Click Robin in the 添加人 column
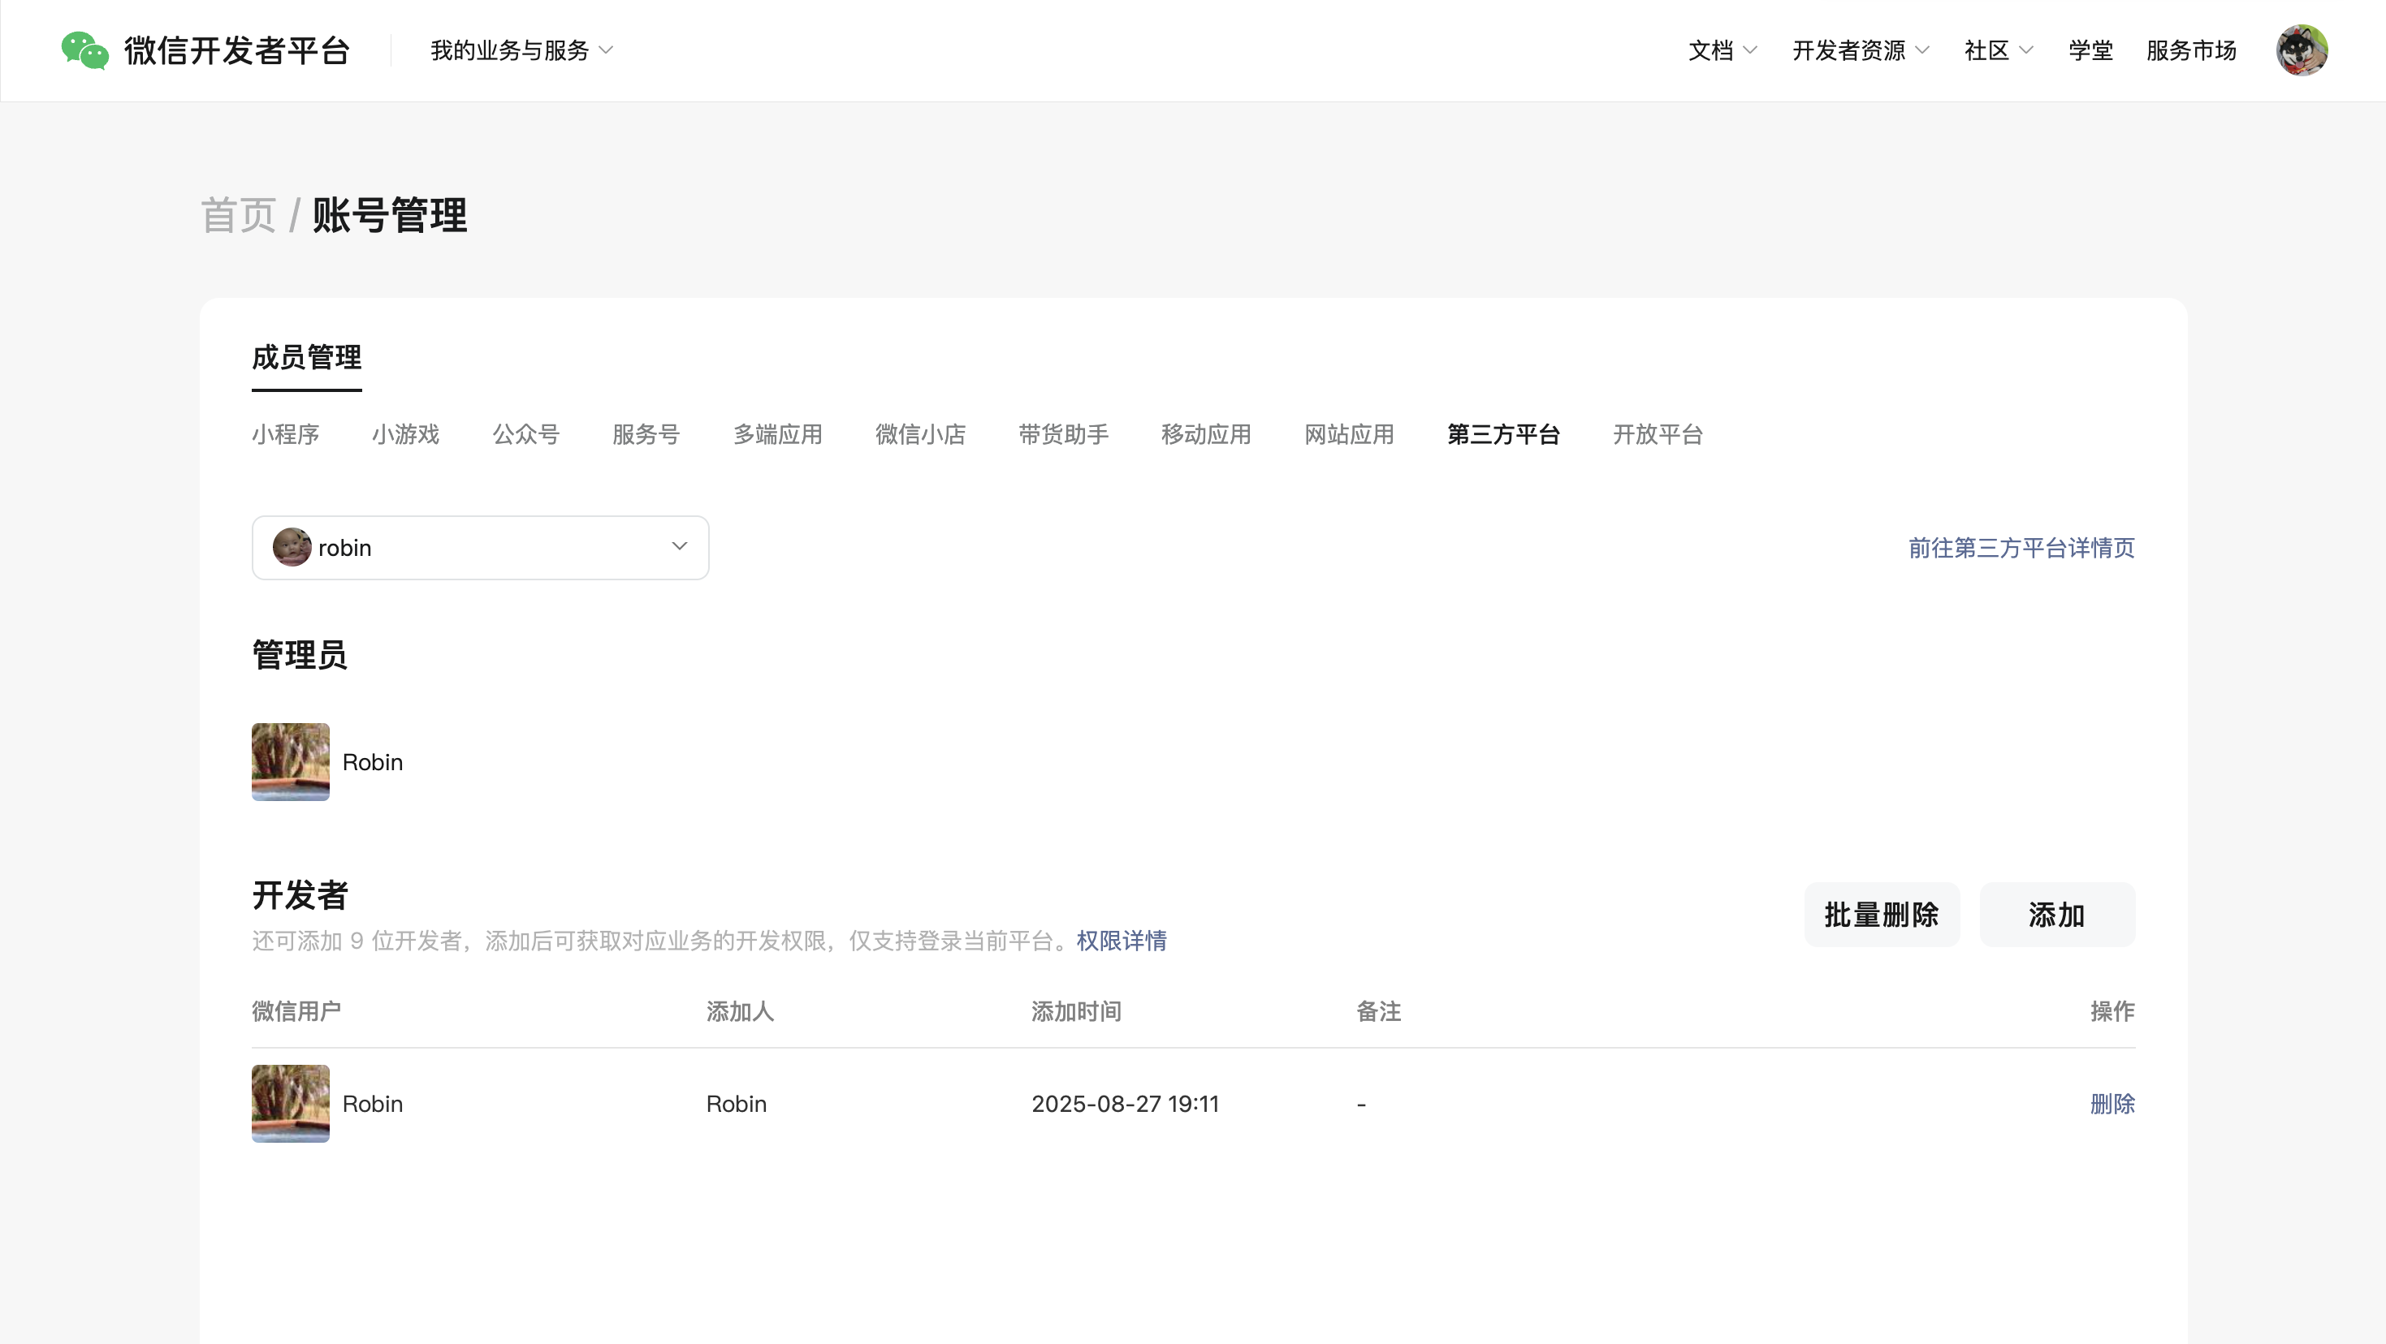The height and width of the screenshot is (1344, 2386). pyautogui.click(x=737, y=1103)
